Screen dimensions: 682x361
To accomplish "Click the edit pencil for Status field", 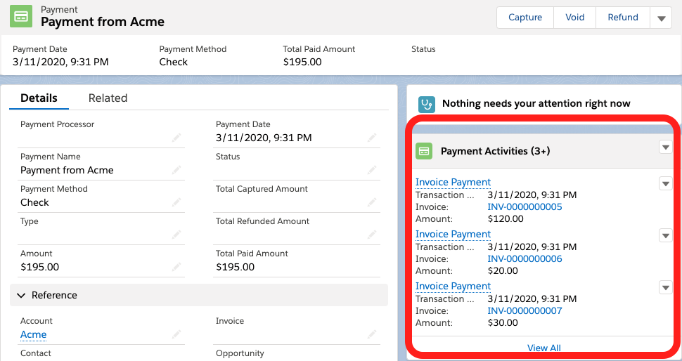I will [371, 170].
